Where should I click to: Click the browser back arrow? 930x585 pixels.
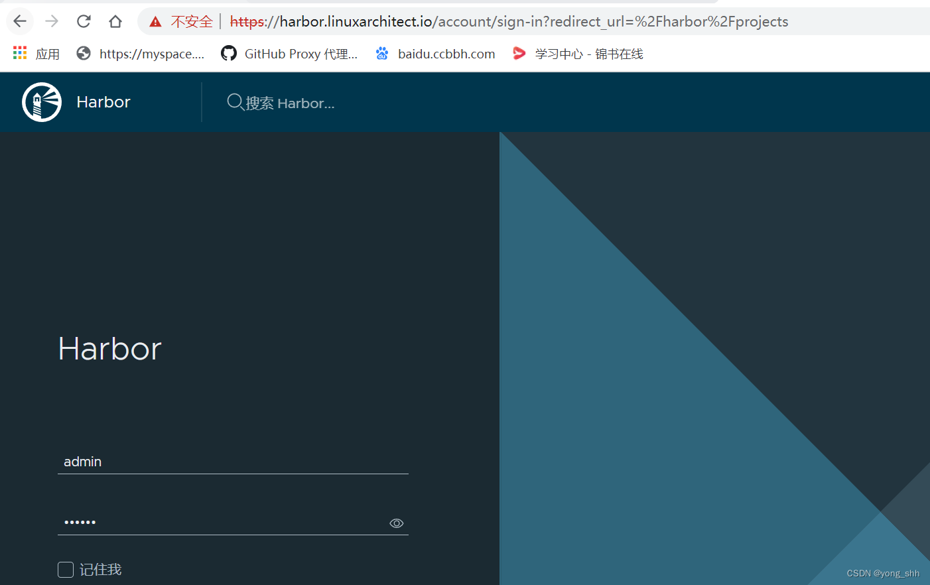pos(20,21)
